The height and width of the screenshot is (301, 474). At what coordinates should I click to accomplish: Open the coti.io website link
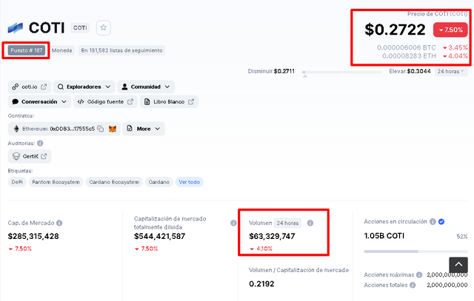pyautogui.click(x=30, y=87)
